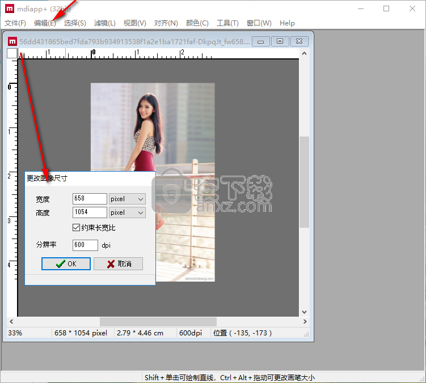Click the mdiapp+ application logo icon
This screenshot has height=383, width=426.
(10, 8)
